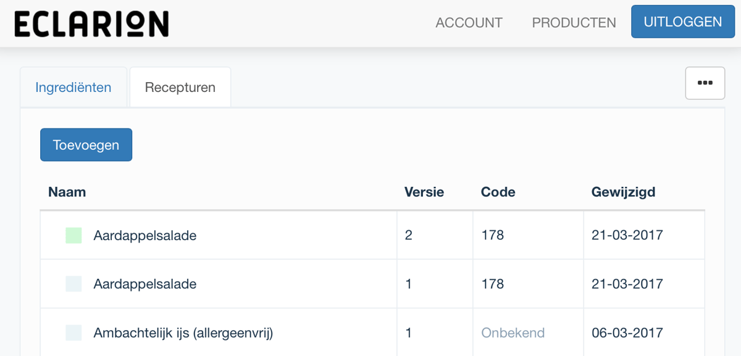Click status square beside Ambachtelijk ijs

point(73,333)
